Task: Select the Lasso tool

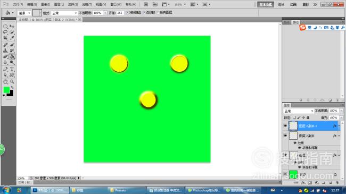Action: pyautogui.click(x=5, y=32)
